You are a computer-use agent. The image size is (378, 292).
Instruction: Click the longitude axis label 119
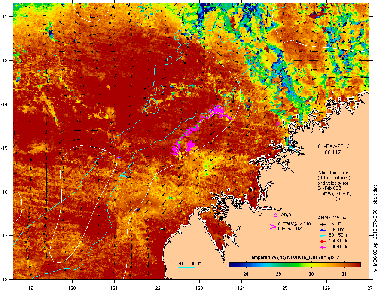click(30, 288)
